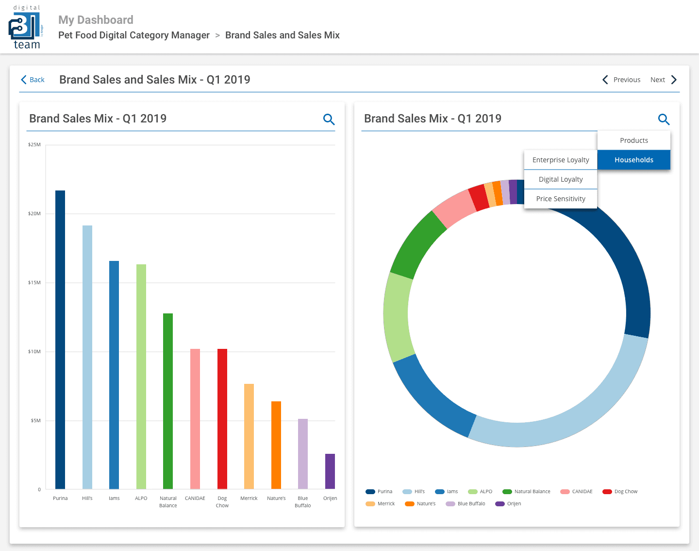699x551 pixels.
Task: Click the '$10M' y-axis label
Action: click(x=34, y=352)
